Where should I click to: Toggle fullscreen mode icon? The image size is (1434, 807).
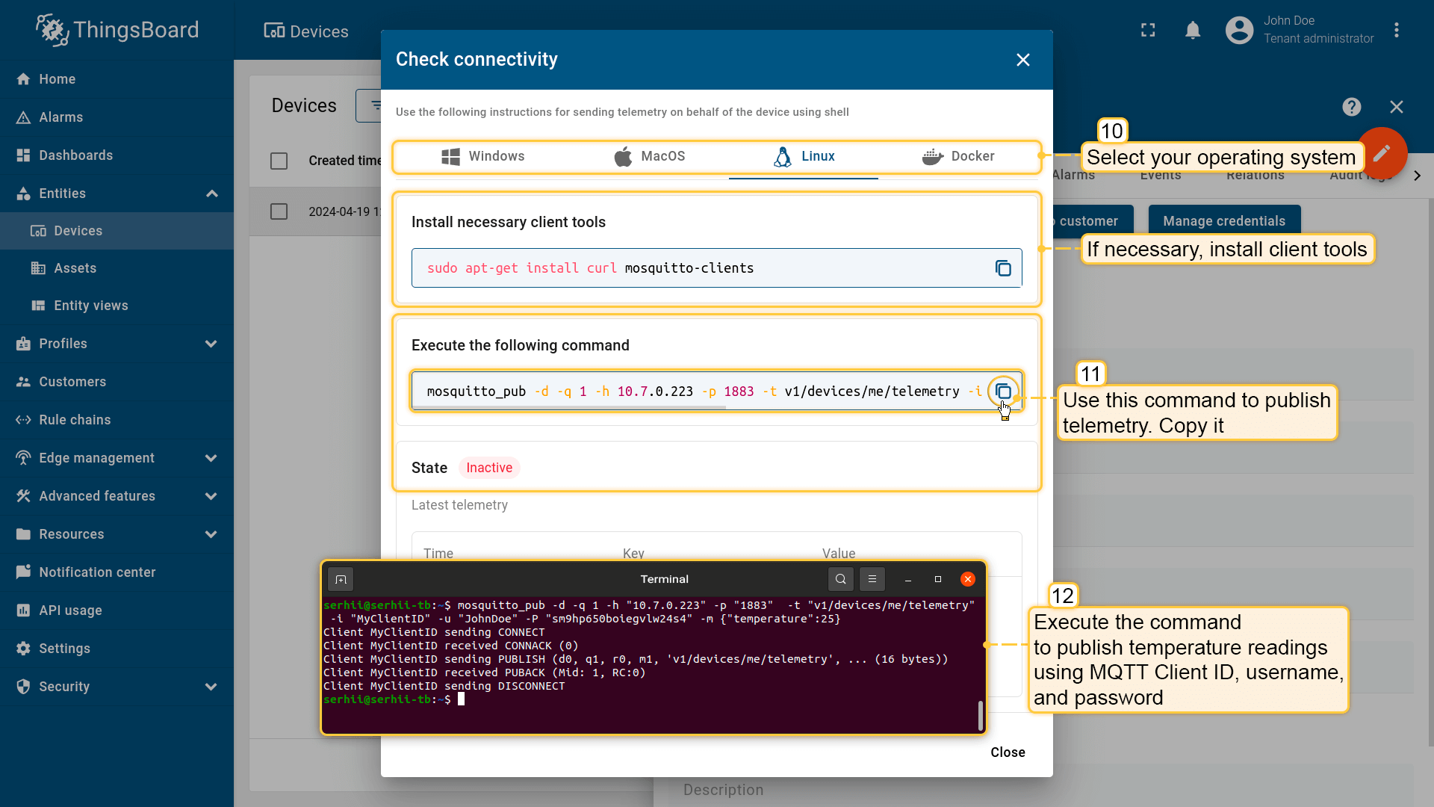point(1148,31)
